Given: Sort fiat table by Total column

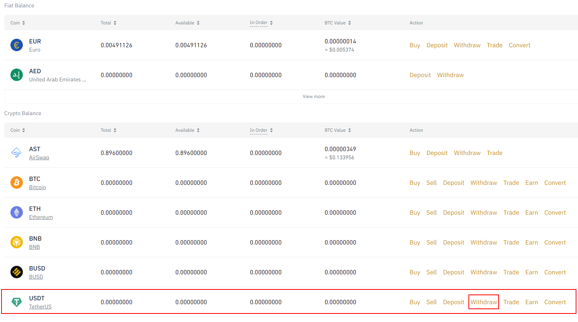Looking at the screenshot, I should [108, 23].
